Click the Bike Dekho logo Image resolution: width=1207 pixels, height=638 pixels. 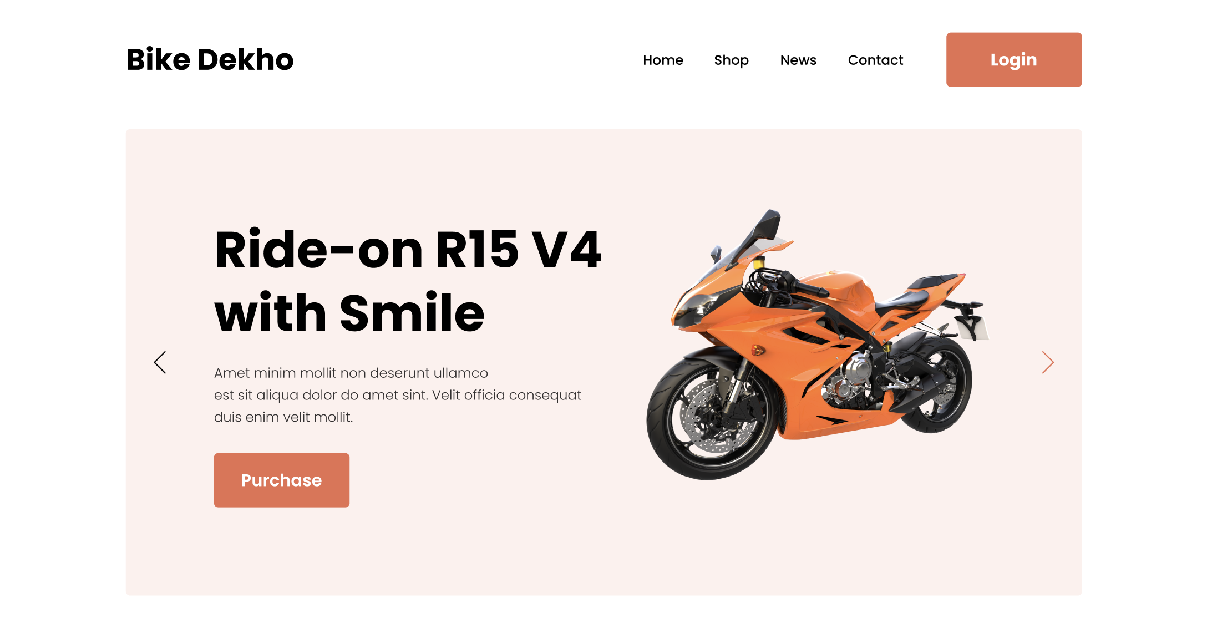pos(210,59)
